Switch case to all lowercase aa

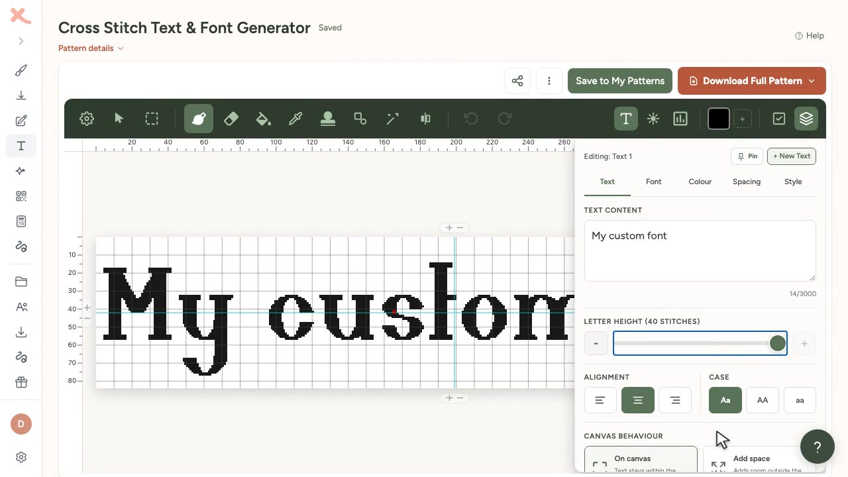pos(800,400)
